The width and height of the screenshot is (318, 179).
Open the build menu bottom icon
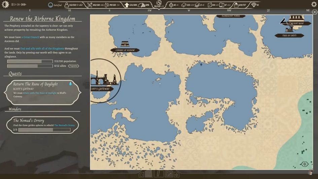pyautogui.click(x=149, y=174)
